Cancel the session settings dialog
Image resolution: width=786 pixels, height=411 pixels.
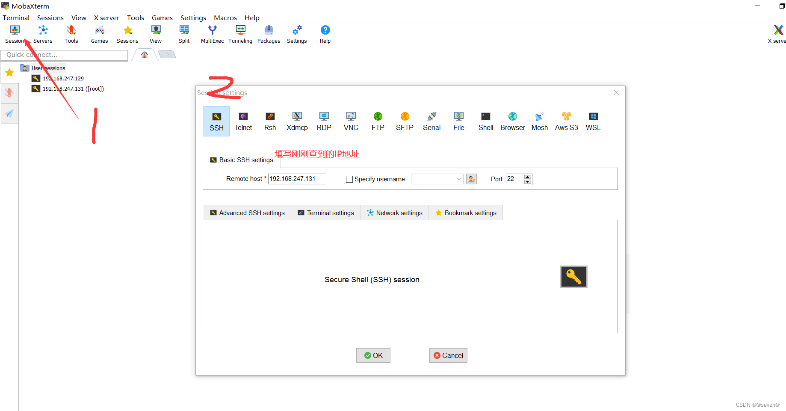(448, 355)
